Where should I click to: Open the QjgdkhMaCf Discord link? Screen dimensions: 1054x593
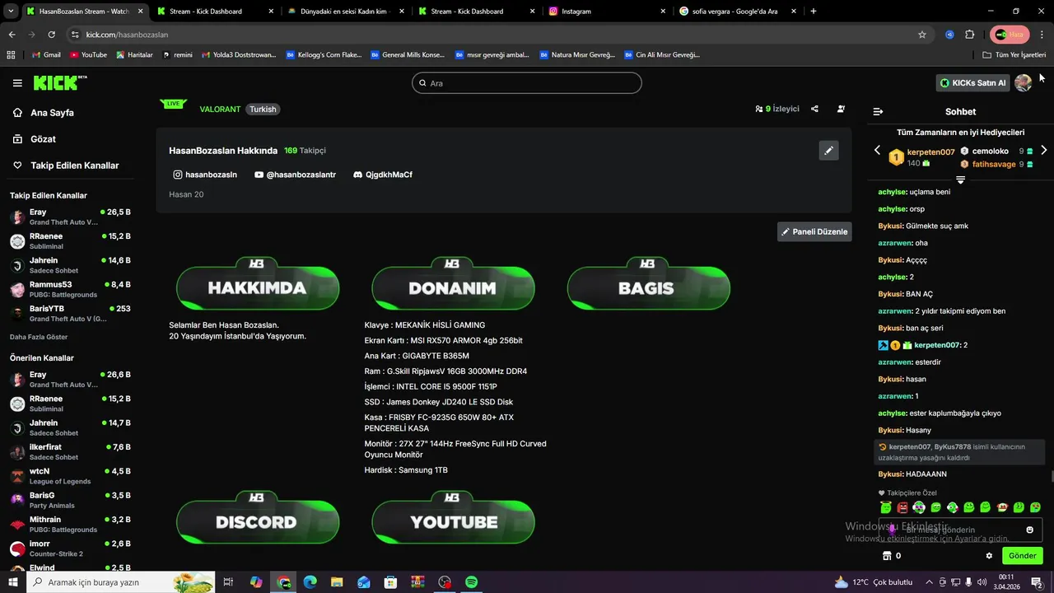383,175
